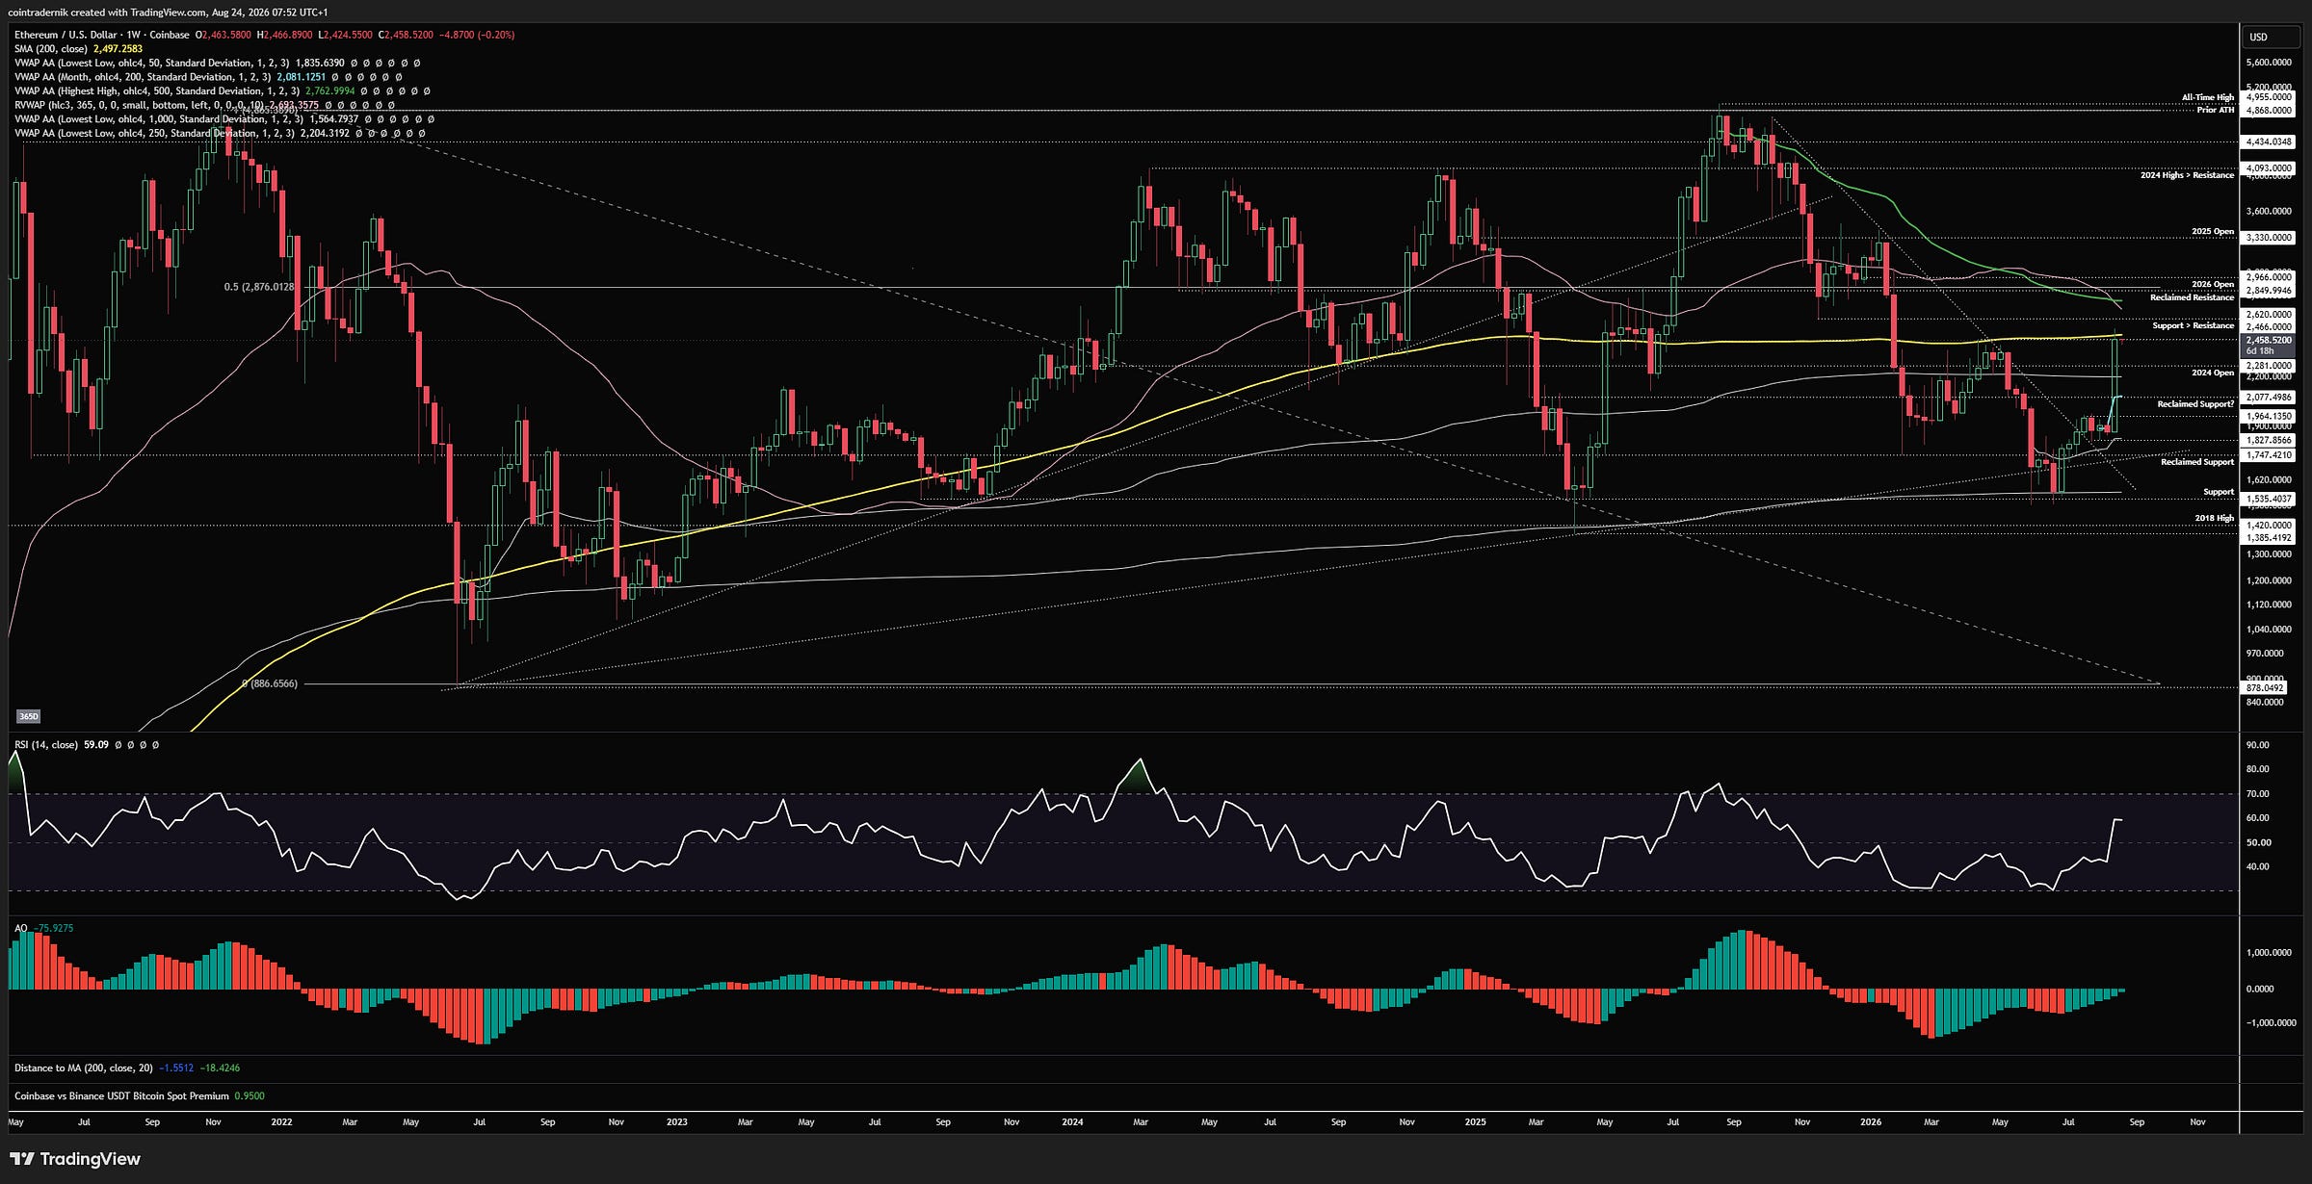Image resolution: width=2312 pixels, height=1184 pixels.
Task: Select the Ethereum / U.S. Dollar symbol title
Action: (101, 35)
